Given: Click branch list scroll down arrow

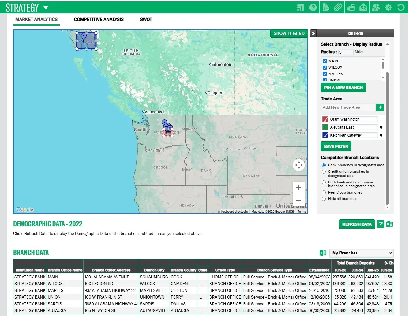Looking at the screenshot, I should [x=383, y=78].
